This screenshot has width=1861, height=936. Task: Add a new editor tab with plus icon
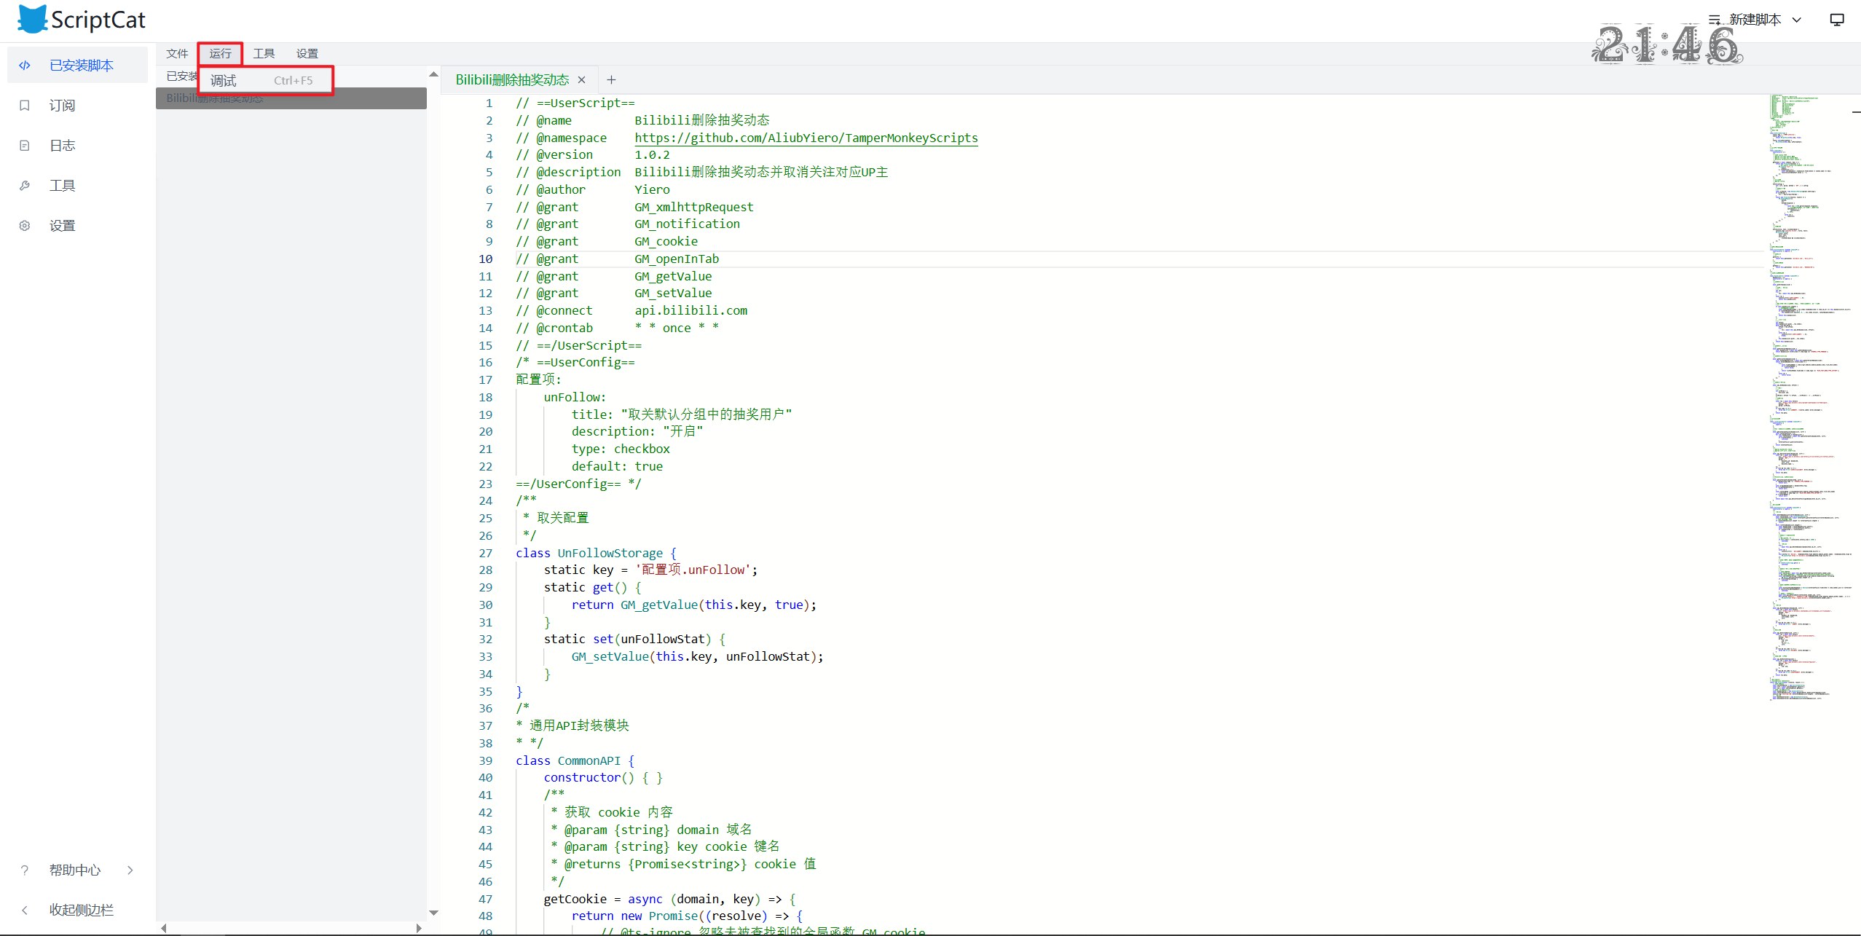pos(611,80)
